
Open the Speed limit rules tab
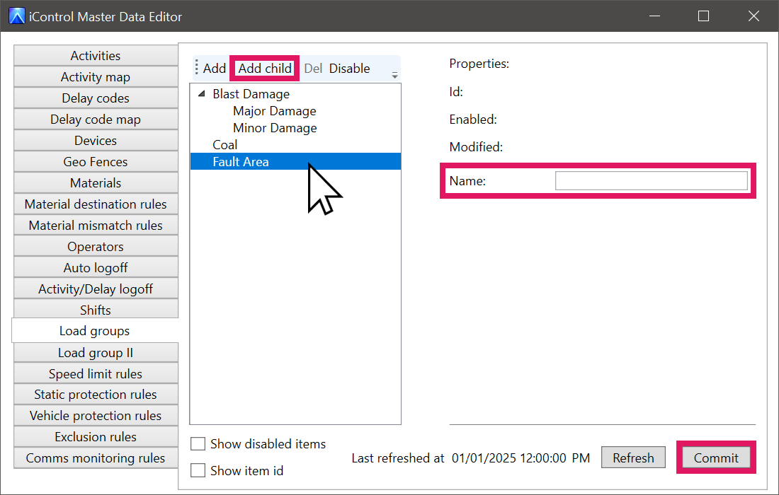(x=96, y=374)
